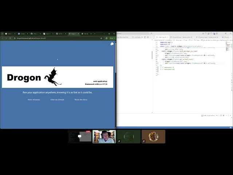Viewport: 233px width, 175px height.
Task: Open the editor tabs overflow menu
Action: pyautogui.click(x=230, y=37)
